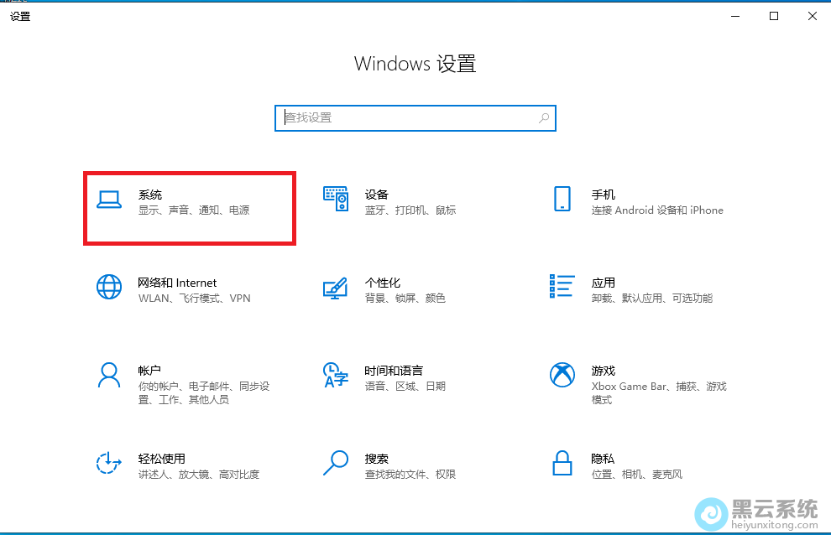Open the Network globe icon
The width and height of the screenshot is (831, 535).
109,287
